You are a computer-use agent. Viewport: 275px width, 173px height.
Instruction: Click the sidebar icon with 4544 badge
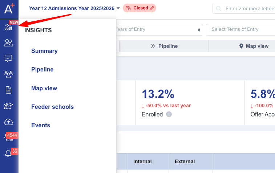click(8, 137)
